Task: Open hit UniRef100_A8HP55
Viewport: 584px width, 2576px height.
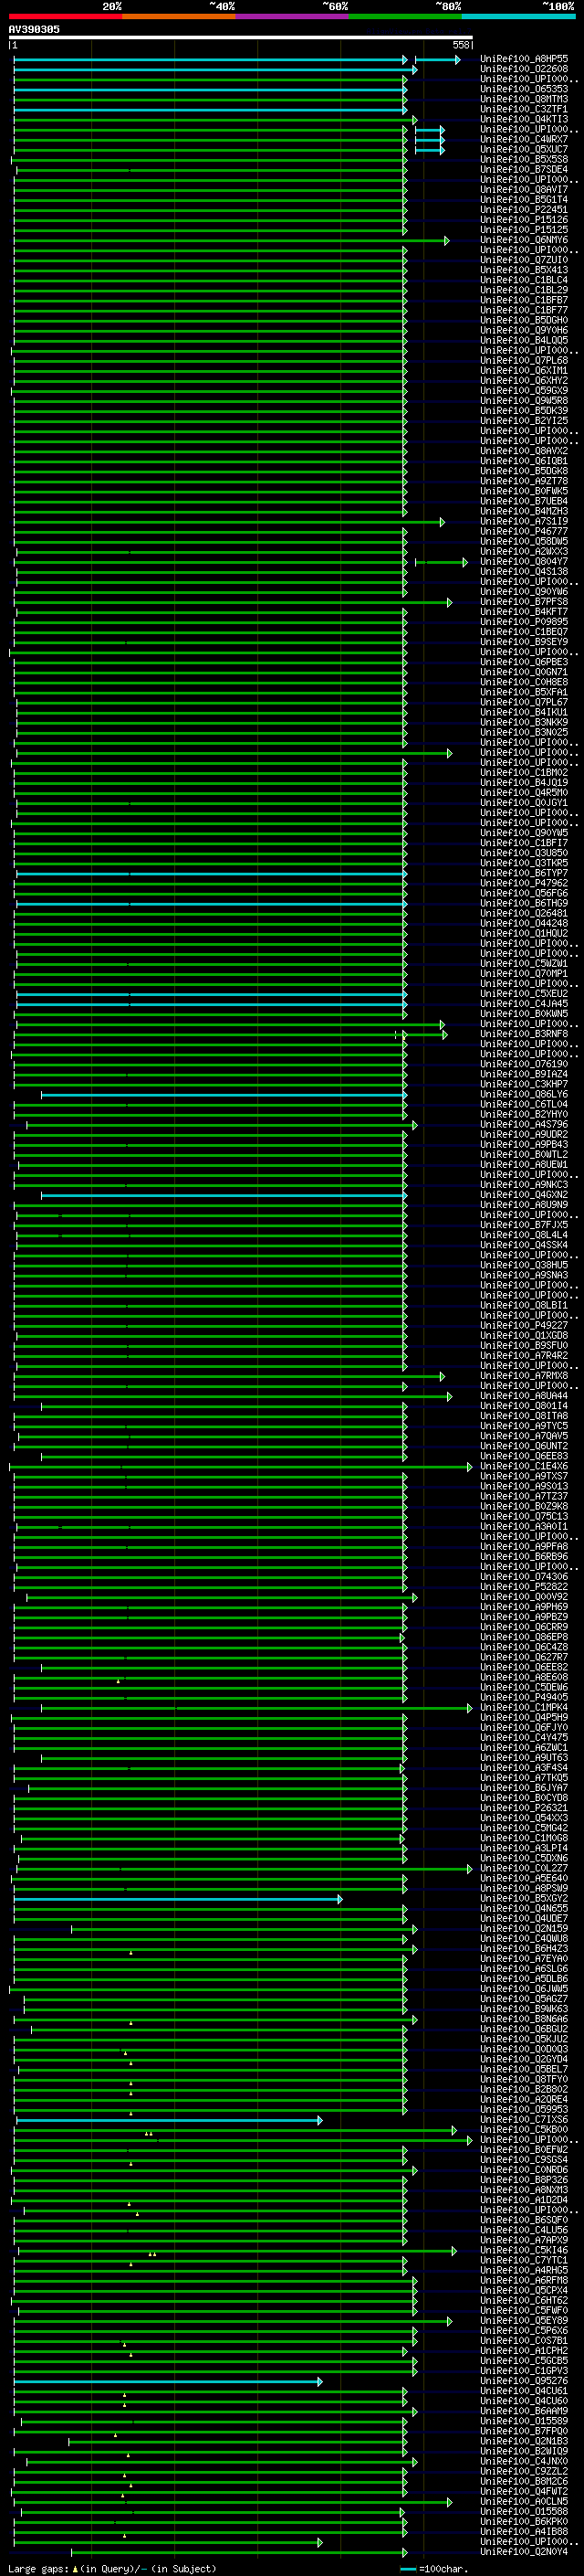Action: click(524, 59)
